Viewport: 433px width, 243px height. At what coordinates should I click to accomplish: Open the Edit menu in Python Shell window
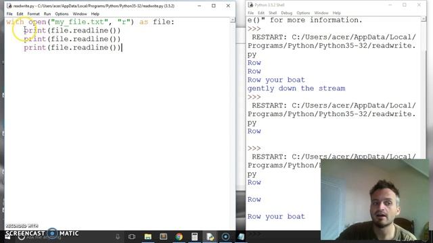(261, 13)
